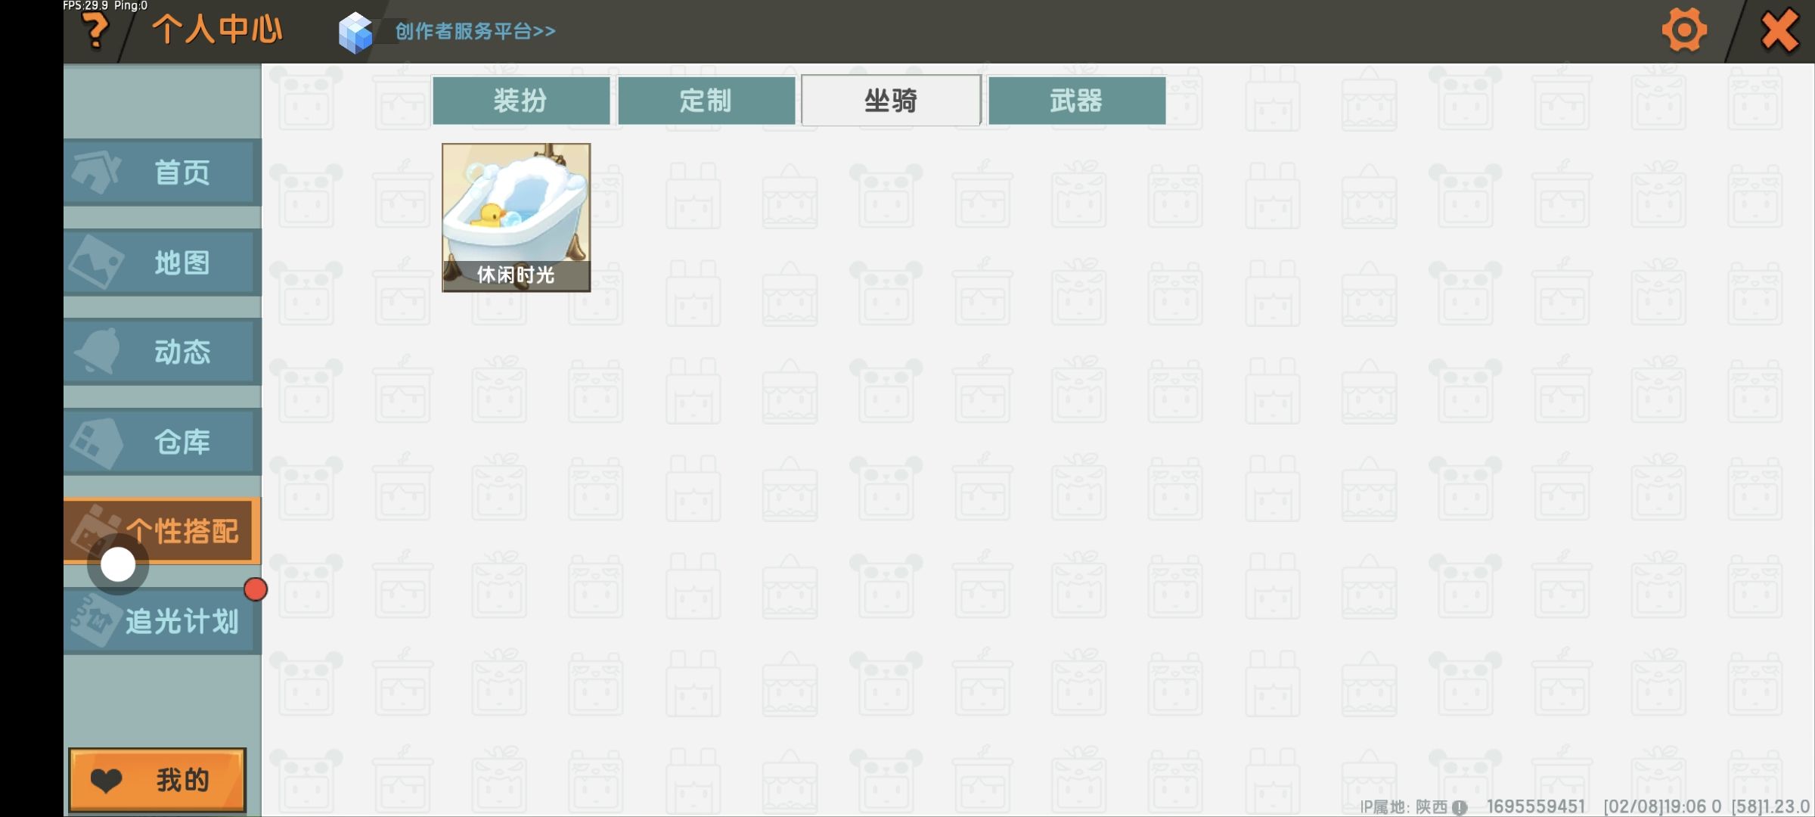1815x817 pixels.
Task: Open the 追光计划 sidebar item
Action: point(163,621)
